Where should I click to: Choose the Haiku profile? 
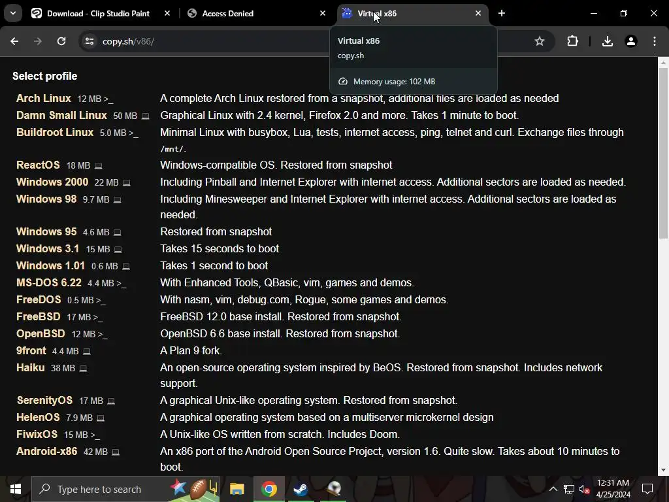tap(30, 368)
